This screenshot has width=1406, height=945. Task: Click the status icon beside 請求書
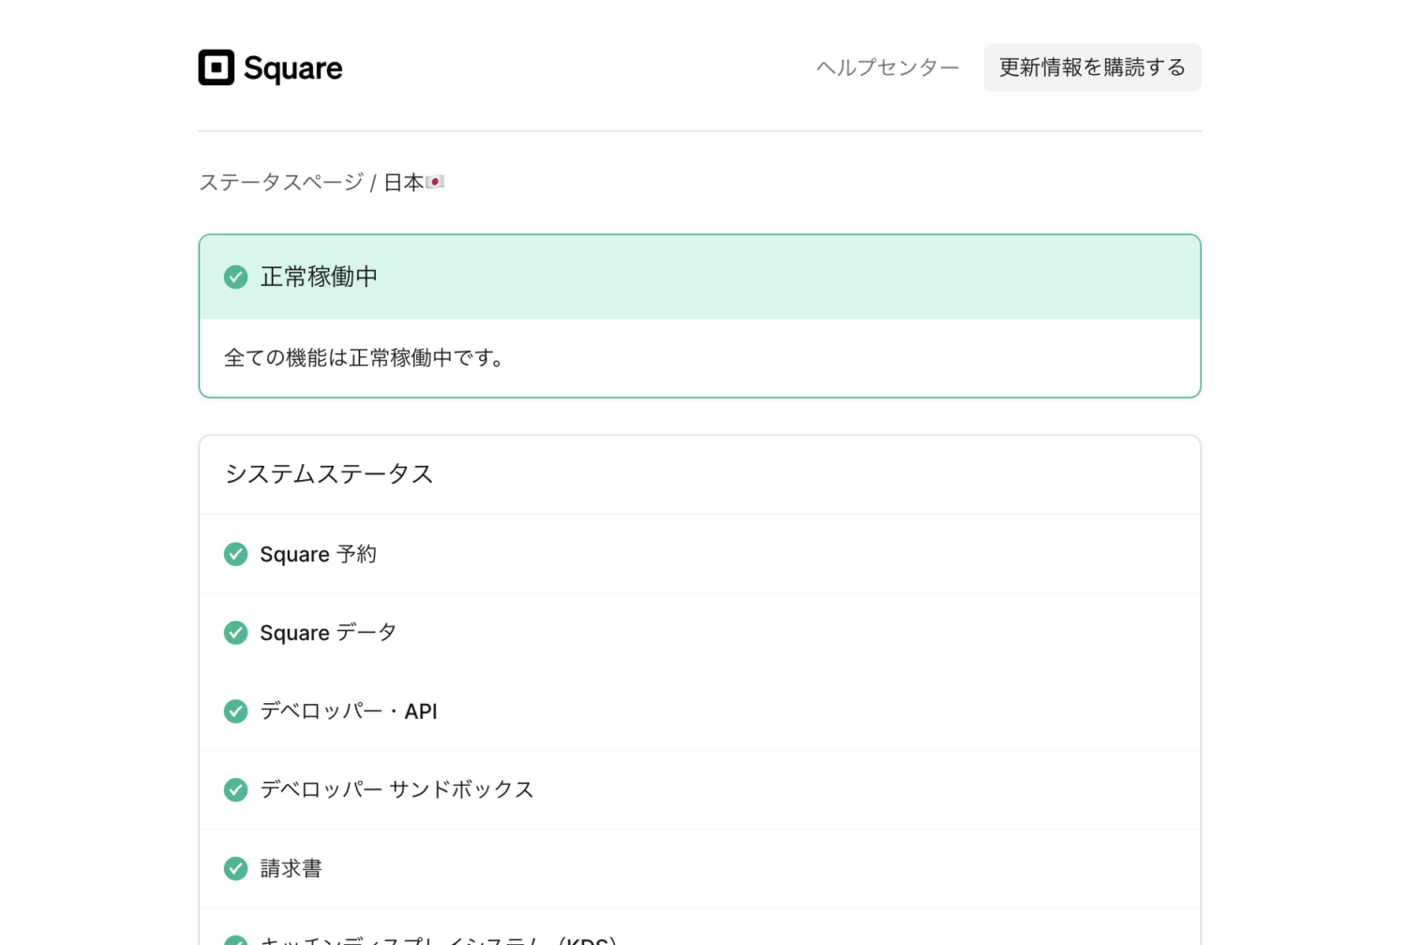click(x=235, y=868)
